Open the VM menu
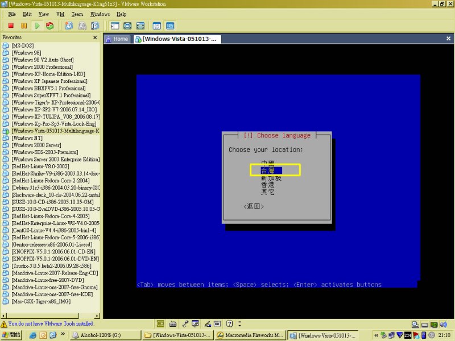The image size is (455, 341). (60, 14)
